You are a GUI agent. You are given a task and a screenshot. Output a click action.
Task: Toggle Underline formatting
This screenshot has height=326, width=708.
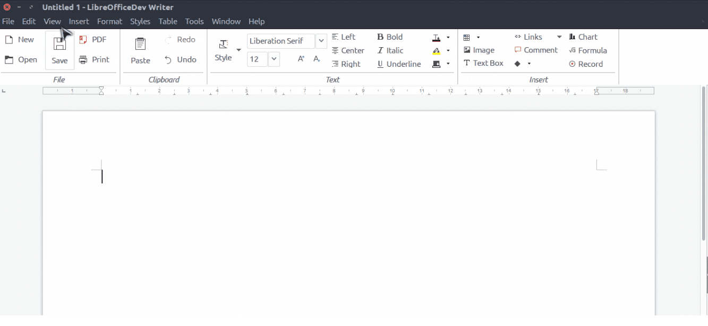pos(398,64)
